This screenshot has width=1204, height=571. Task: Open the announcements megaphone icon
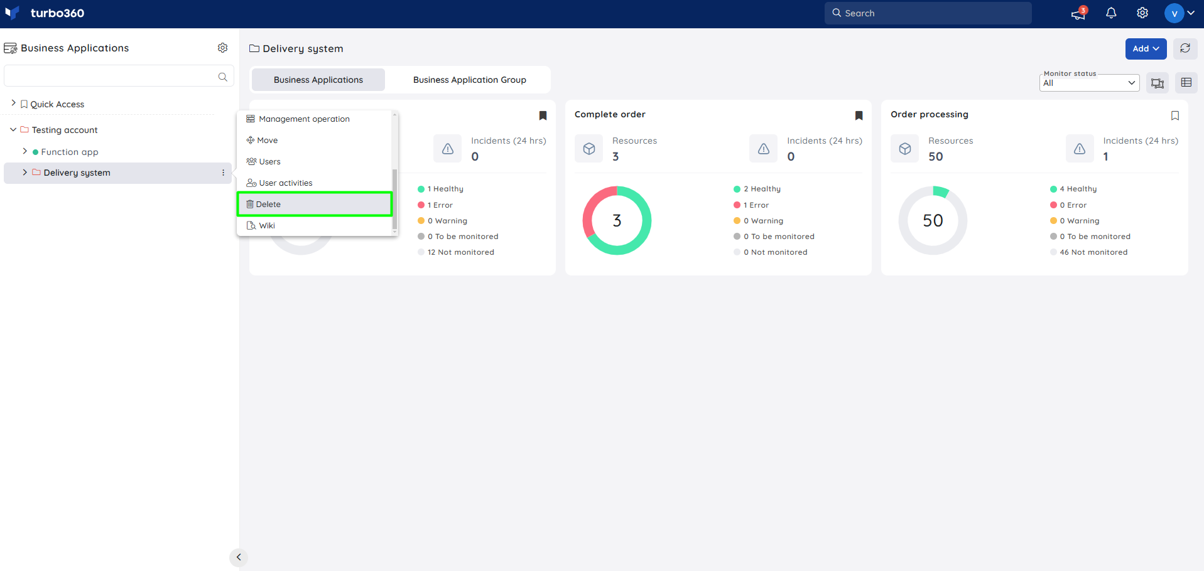pyautogui.click(x=1078, y=13)
